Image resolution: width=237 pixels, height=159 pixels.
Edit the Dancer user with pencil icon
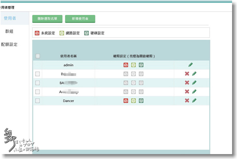[194, 101]
